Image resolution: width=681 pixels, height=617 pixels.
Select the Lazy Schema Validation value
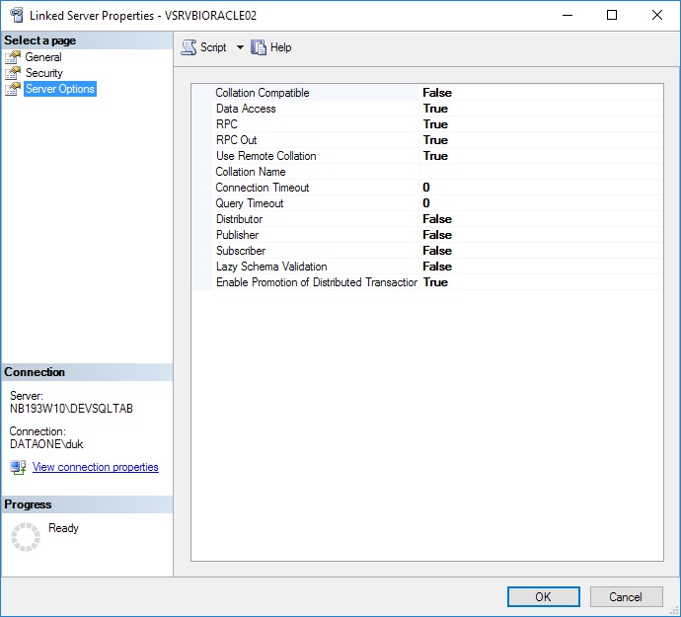(437, 267)
